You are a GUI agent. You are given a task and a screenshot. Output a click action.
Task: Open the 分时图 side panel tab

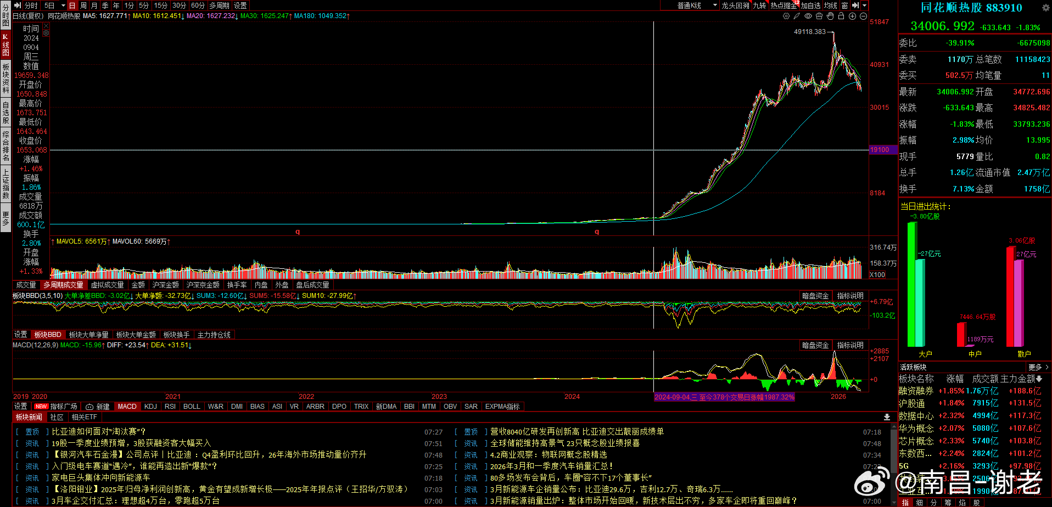5,15
